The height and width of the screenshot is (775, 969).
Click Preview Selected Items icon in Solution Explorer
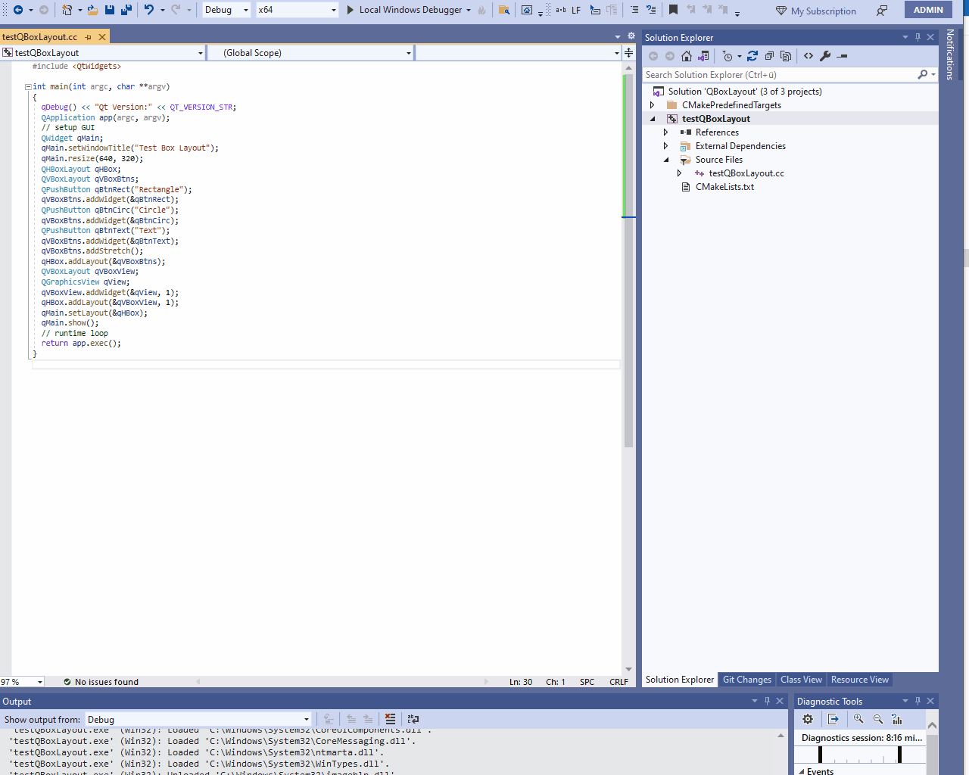[x=842, y=56]
